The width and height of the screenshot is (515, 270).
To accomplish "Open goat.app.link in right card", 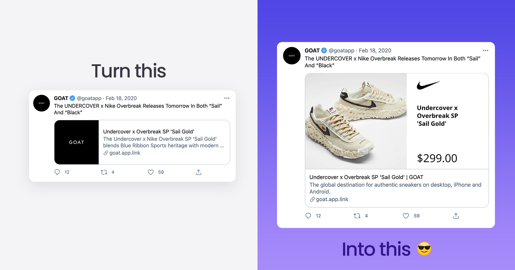I will click(x=332, y=199).
